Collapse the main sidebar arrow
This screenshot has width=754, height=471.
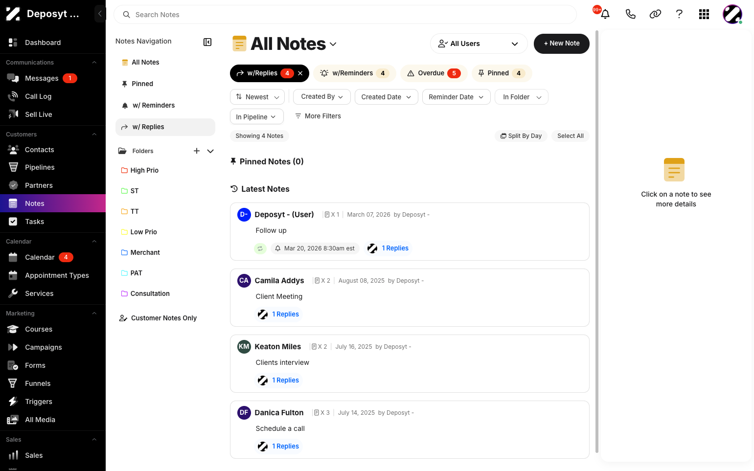coord(100,14)
